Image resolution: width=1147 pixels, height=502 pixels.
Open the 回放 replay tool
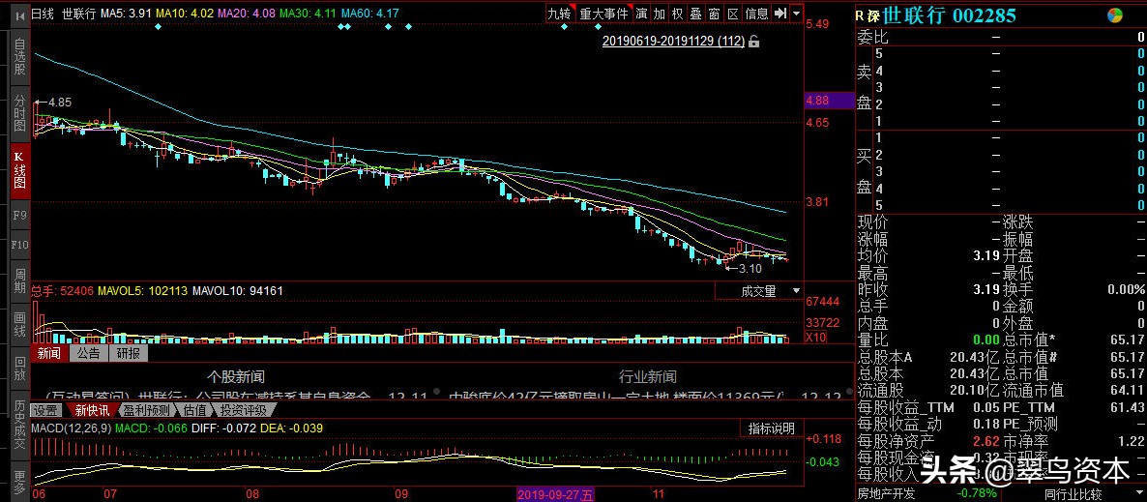(x=19, y=368)
